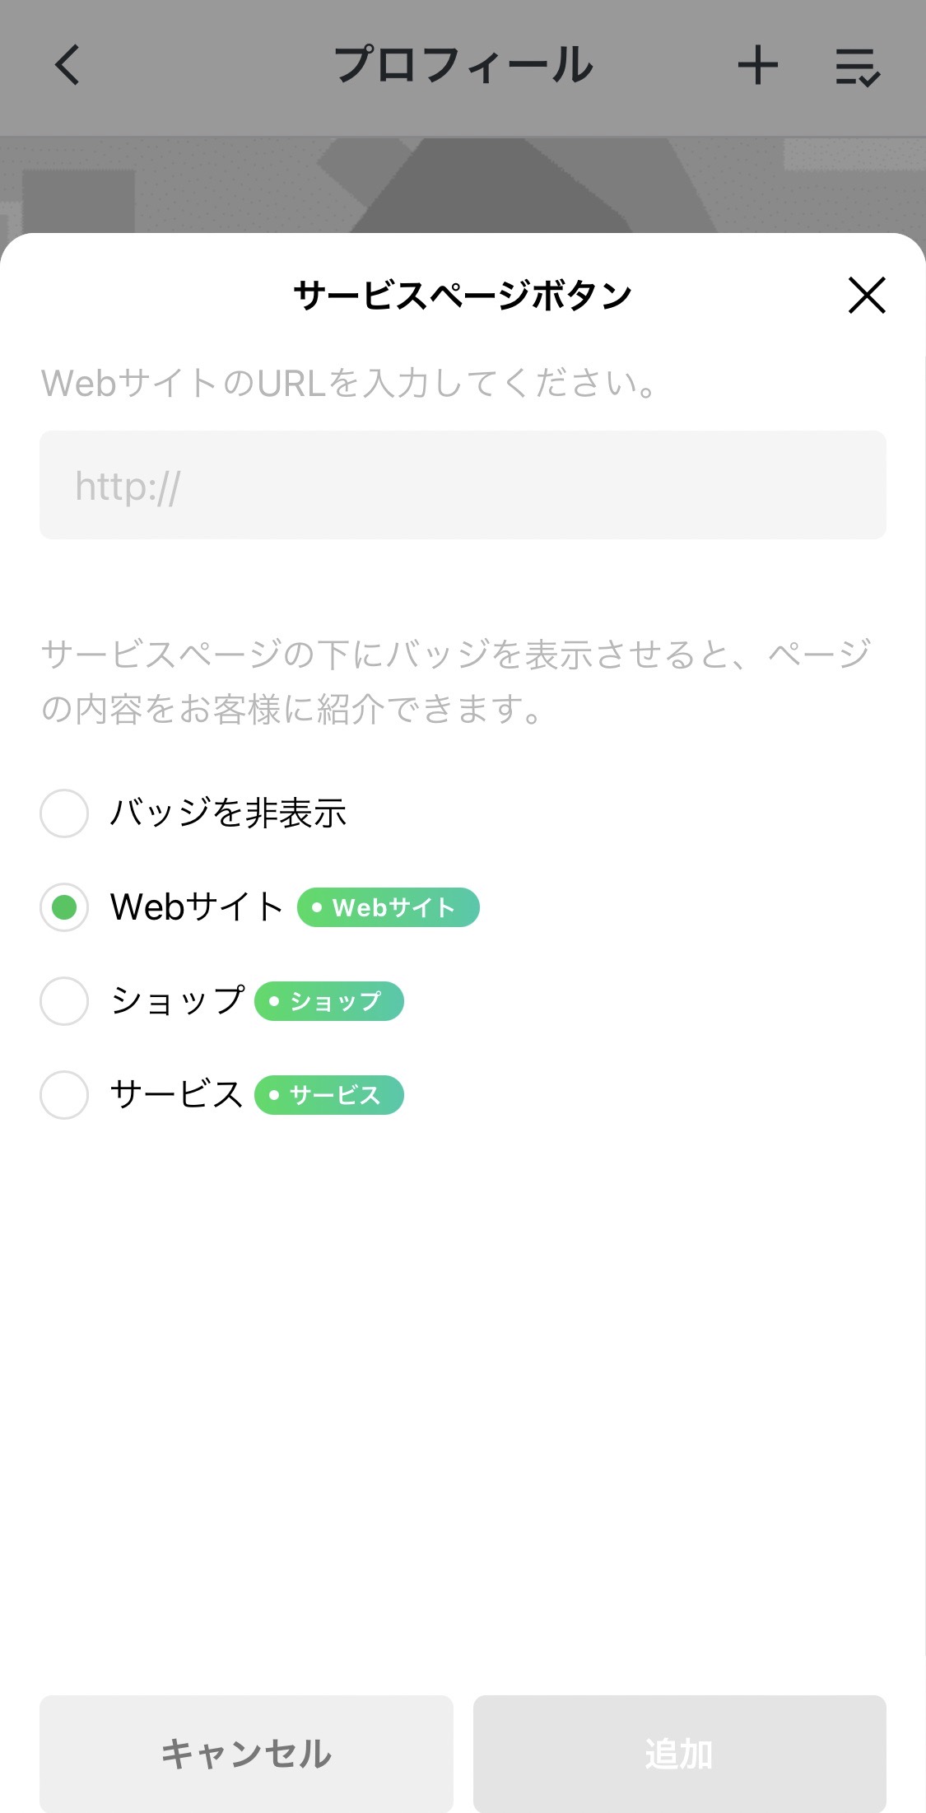Select the バッジを非表示 radio button

click(x=64, y=813)
